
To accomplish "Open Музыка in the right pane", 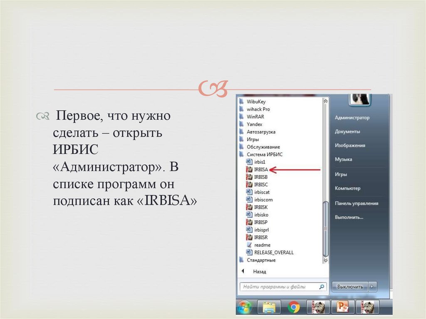I will (343, 159).
